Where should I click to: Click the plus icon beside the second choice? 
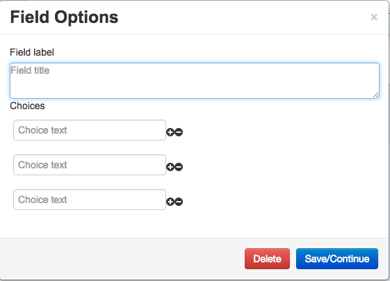coord(170,167)
